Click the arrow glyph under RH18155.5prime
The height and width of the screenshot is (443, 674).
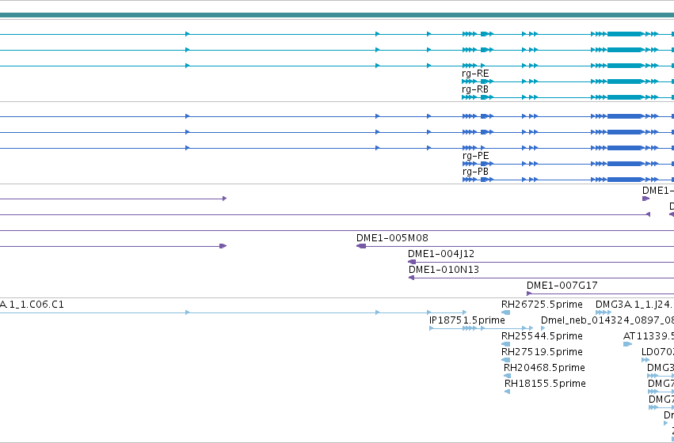coord(507,392)
